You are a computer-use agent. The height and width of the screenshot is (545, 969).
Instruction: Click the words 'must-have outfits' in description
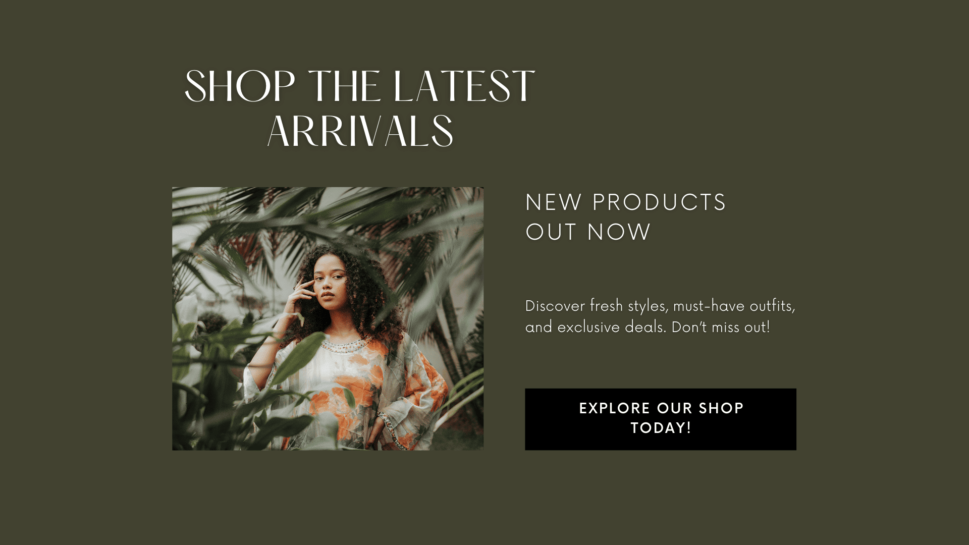pos(734,306)
